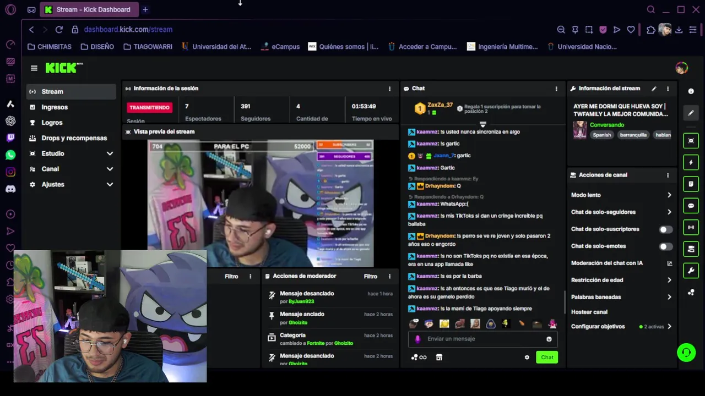This screenshot has height=396, width=705.
Task: Open Acciones de canal three-dot menu
Action: click(x=668, y=175)
